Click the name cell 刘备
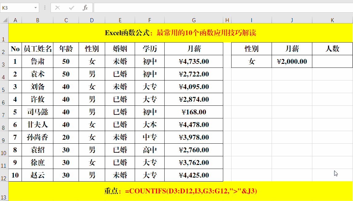 (x=37, y=87)
